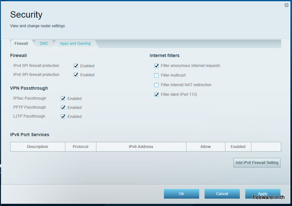The width and height of the screenshot is (292, 206).
Task: Click the Filter anonymous Internet requests label
Action: point(191,66)
